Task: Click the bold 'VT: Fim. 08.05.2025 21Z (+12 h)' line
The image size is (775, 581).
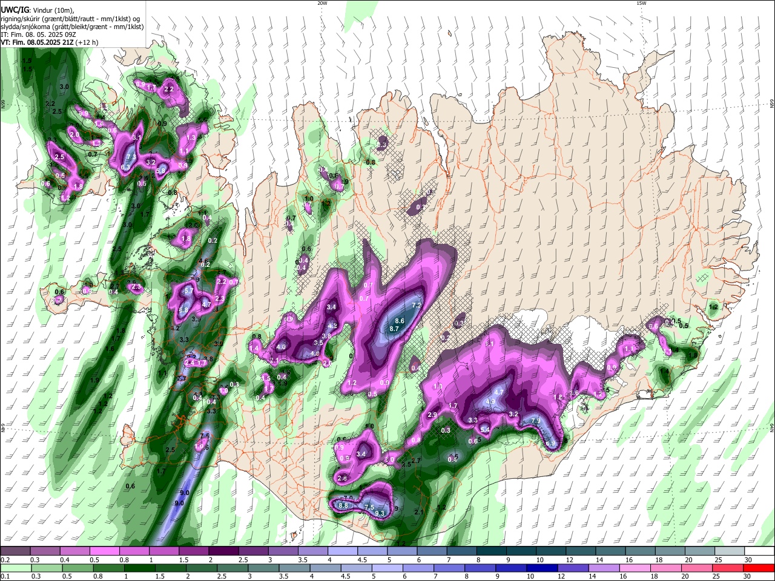Action: (x=50, y=42)
